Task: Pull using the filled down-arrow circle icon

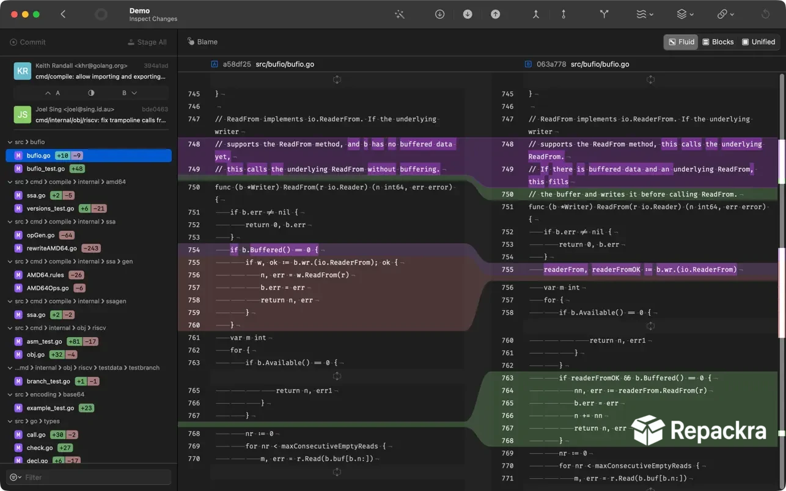Action: (x=468, y=14)
